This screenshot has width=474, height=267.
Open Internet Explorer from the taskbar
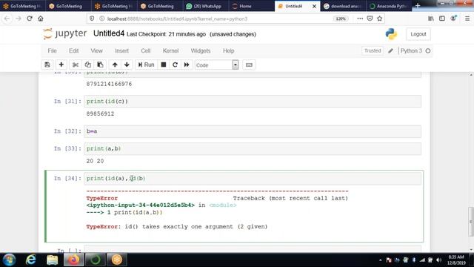tap(30, 260)
